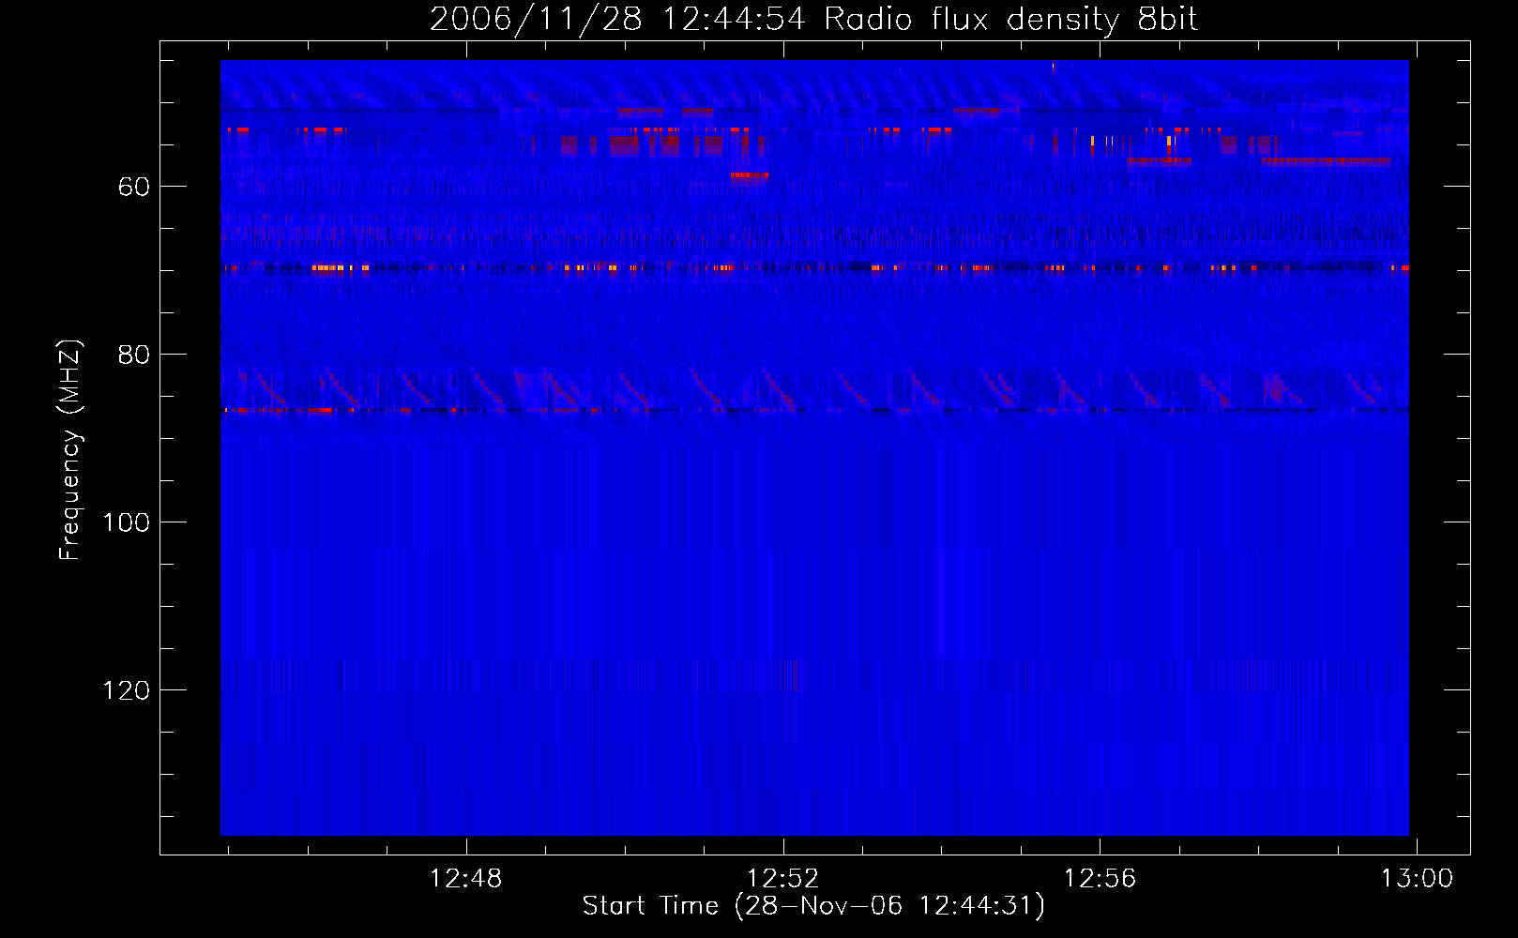
Task: Click the 'Frequency (MHZ)' axis label
Action: coord(70,449)
